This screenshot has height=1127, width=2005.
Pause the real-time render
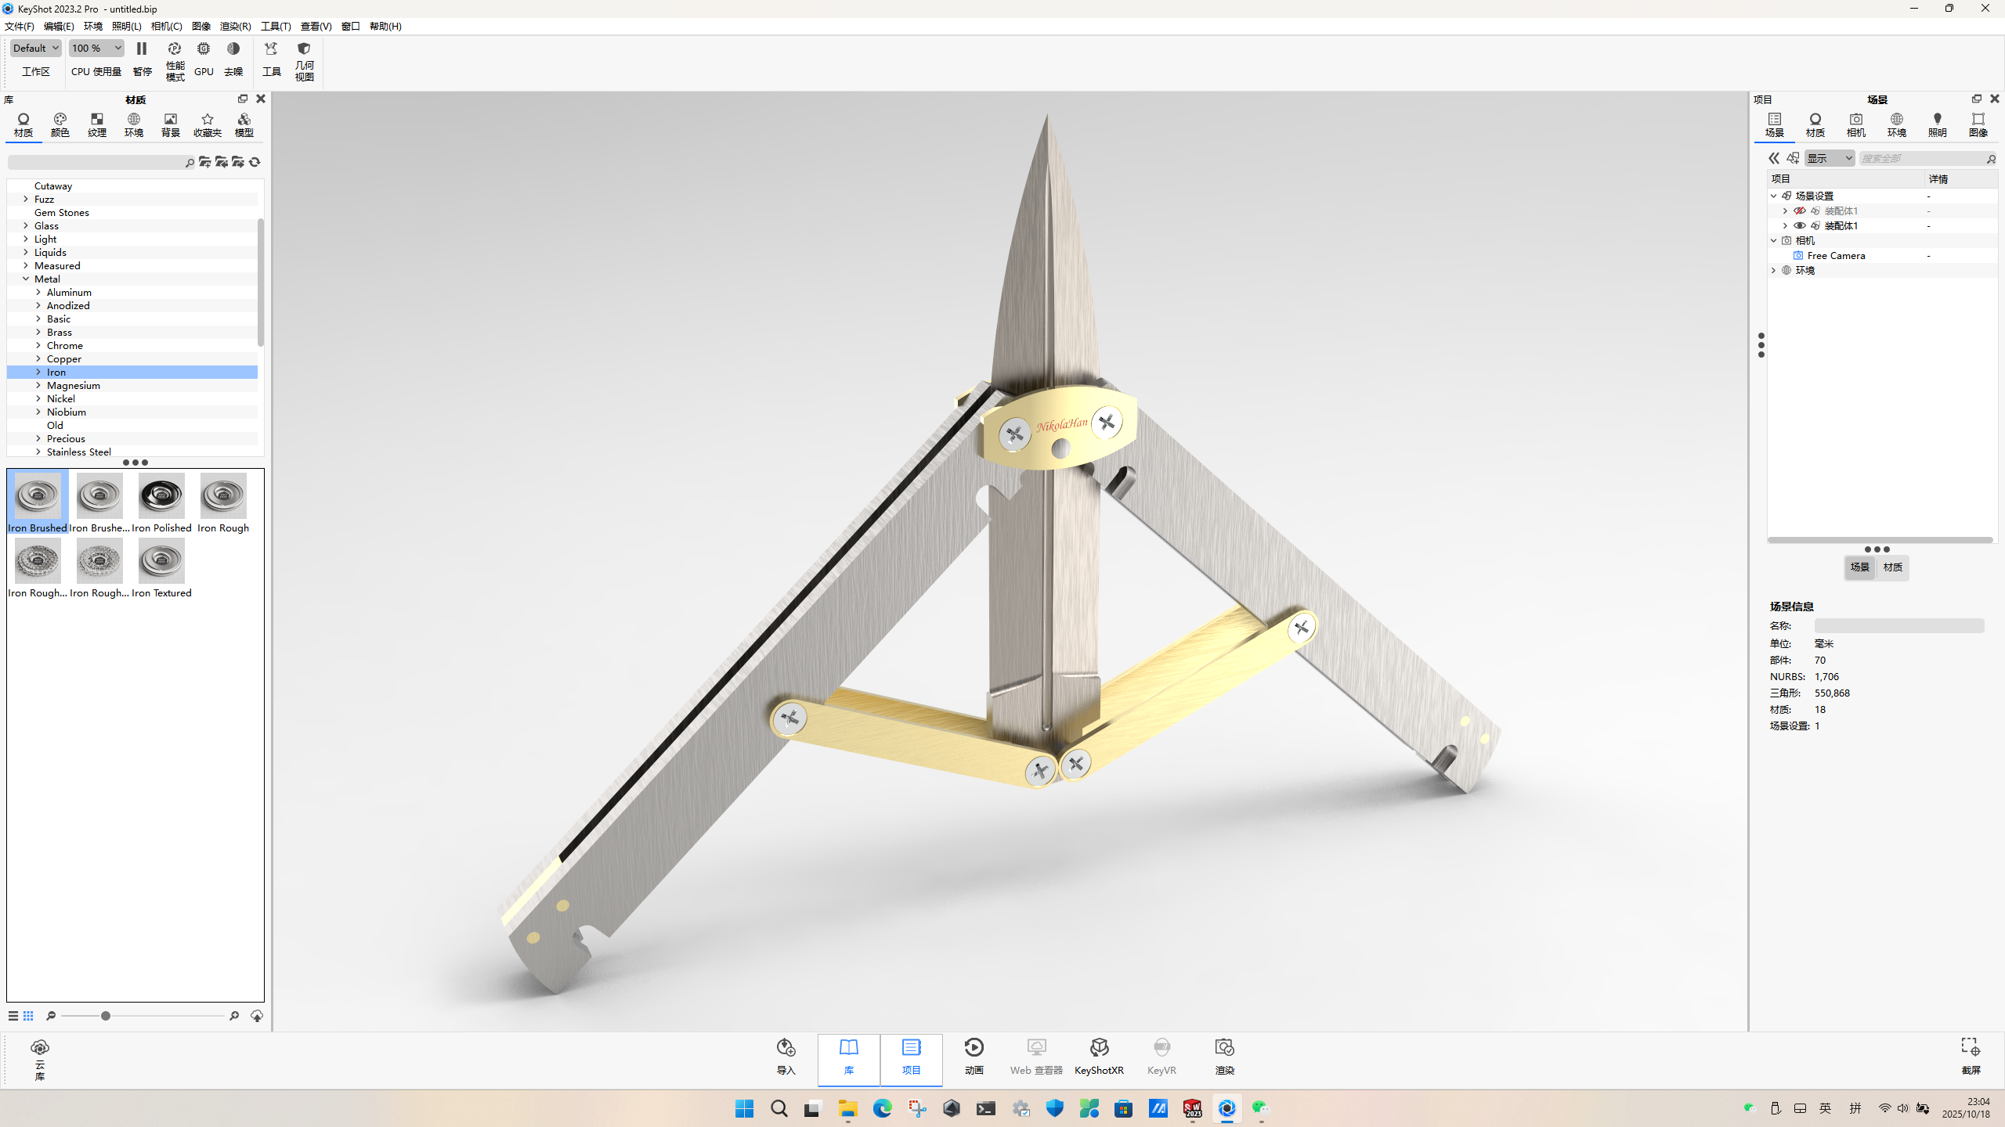point(142,49)
